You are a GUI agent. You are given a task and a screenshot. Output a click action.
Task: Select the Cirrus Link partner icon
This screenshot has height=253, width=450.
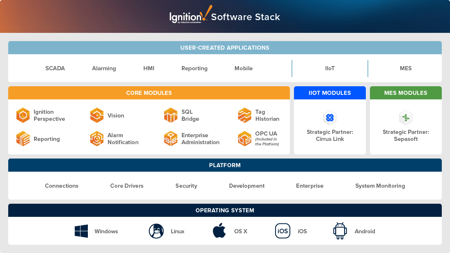330,118
